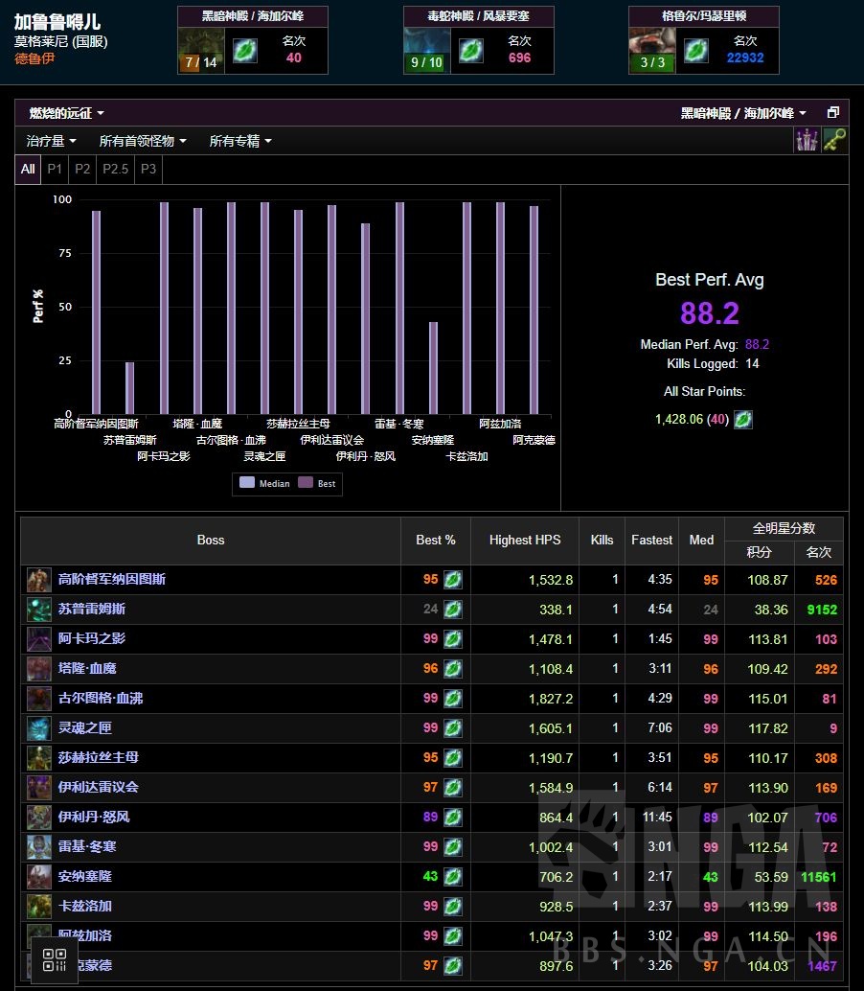
Task: Open the 所有首领怪物 boss filter dropdown
Action: pyautogui.click(x=143, y=141)
